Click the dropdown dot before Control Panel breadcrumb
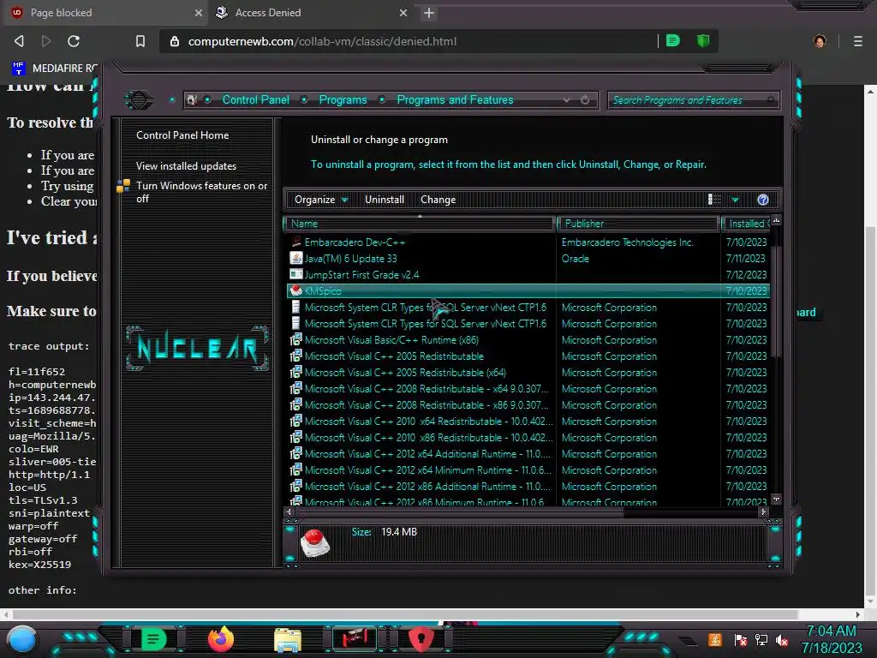This screenshot has width=877, height=658. click(207, 100)
